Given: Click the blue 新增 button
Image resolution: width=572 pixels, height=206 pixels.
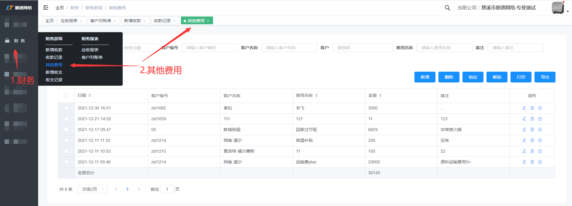Looking at the screenshot, I should (x=425, y=77).
